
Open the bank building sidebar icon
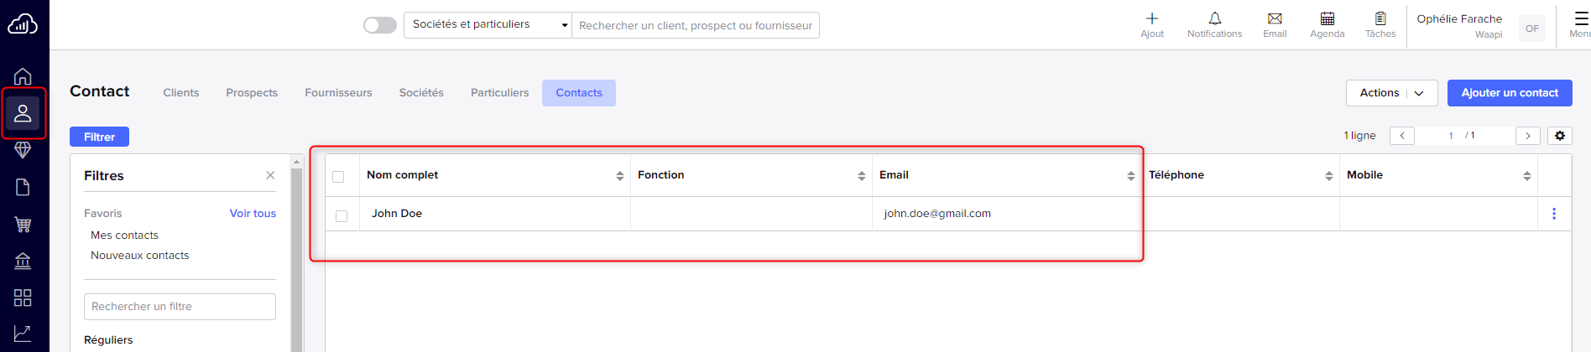(x=23, y=261)
